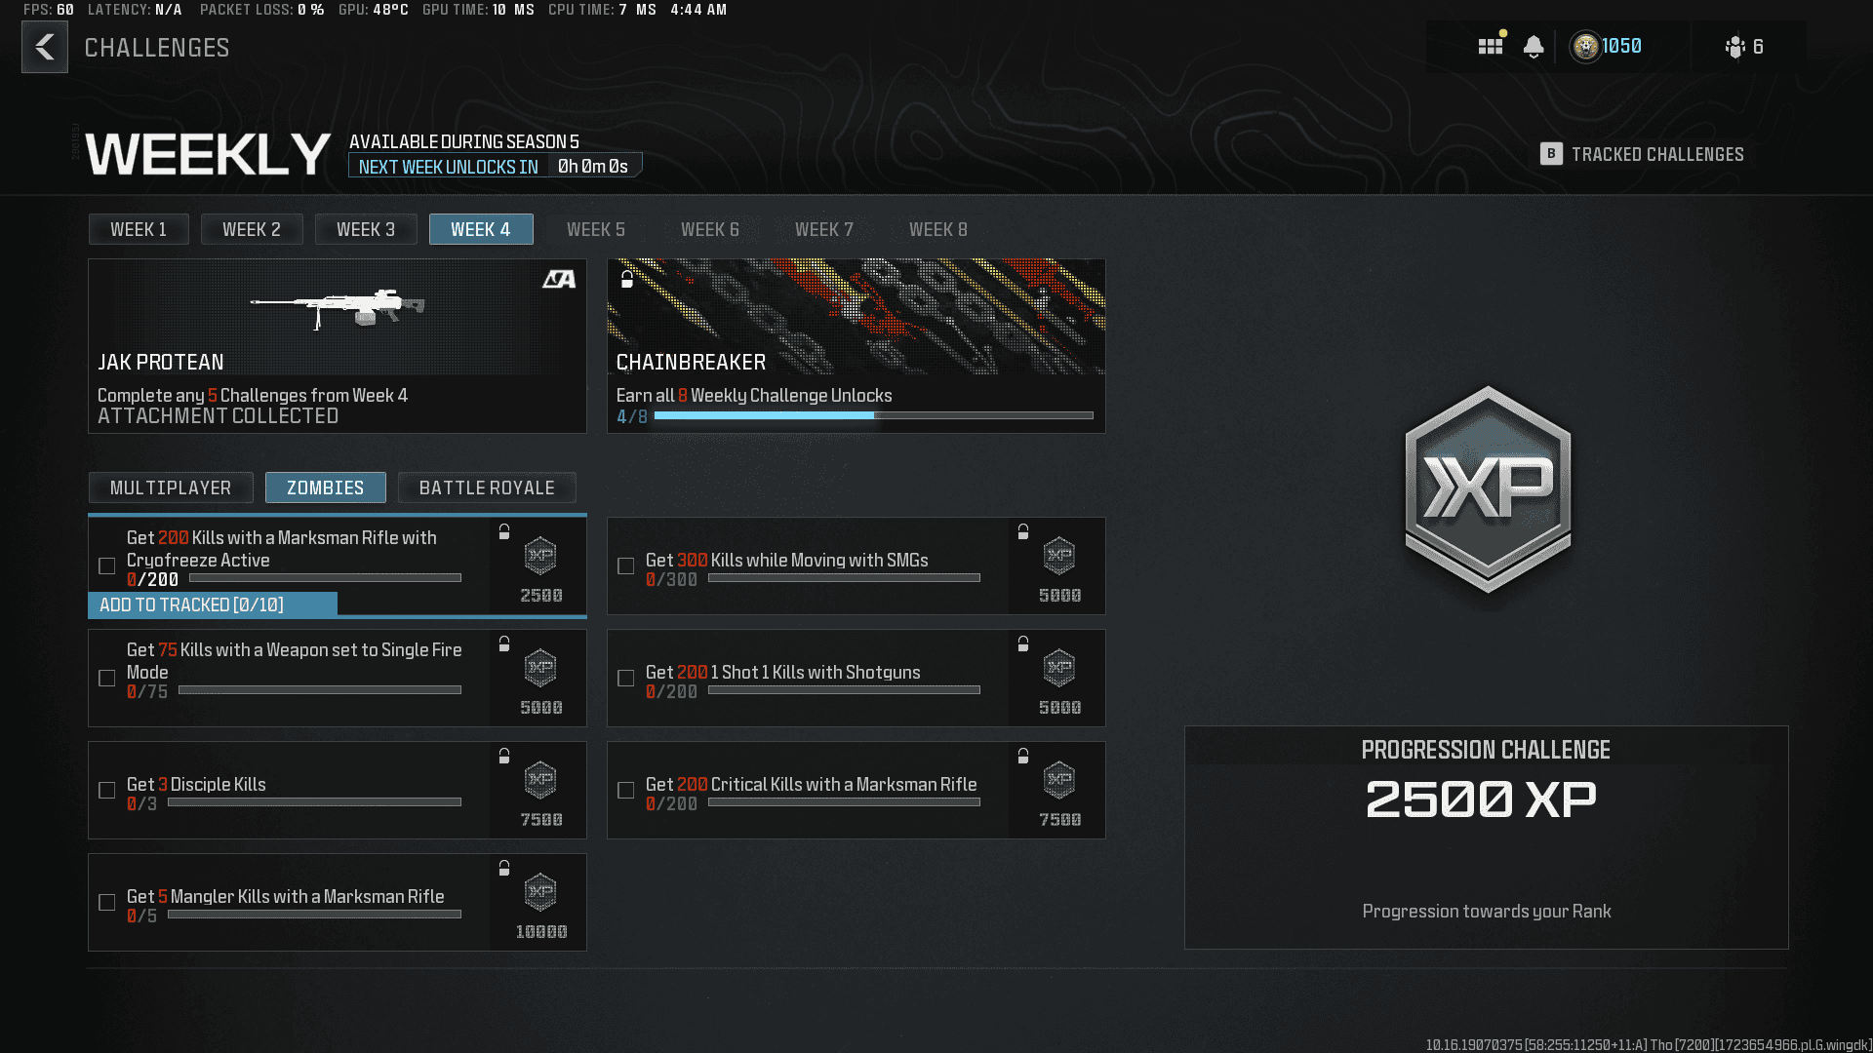The width and height of the screenshot is (1873, 1053).
Task: Select the Multiplayer challenges tab
Action: point(171,487)
